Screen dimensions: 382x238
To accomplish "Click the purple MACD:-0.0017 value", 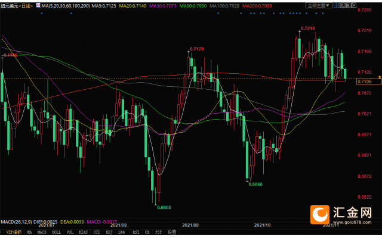I will pyautogui.click(x=102, y=222).
